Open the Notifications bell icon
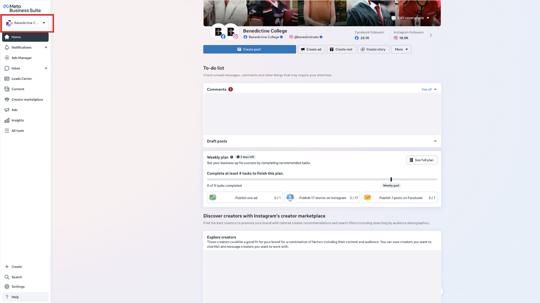Image resolution: width=540 pixels, height=303 pixels. coord(7,48)
